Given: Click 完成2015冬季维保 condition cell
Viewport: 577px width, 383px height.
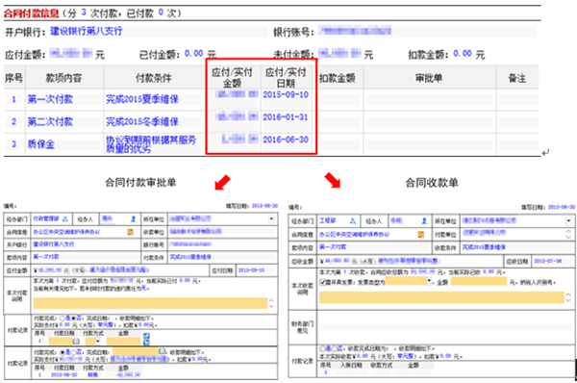Looking at the screenshot, I should 142,122.
